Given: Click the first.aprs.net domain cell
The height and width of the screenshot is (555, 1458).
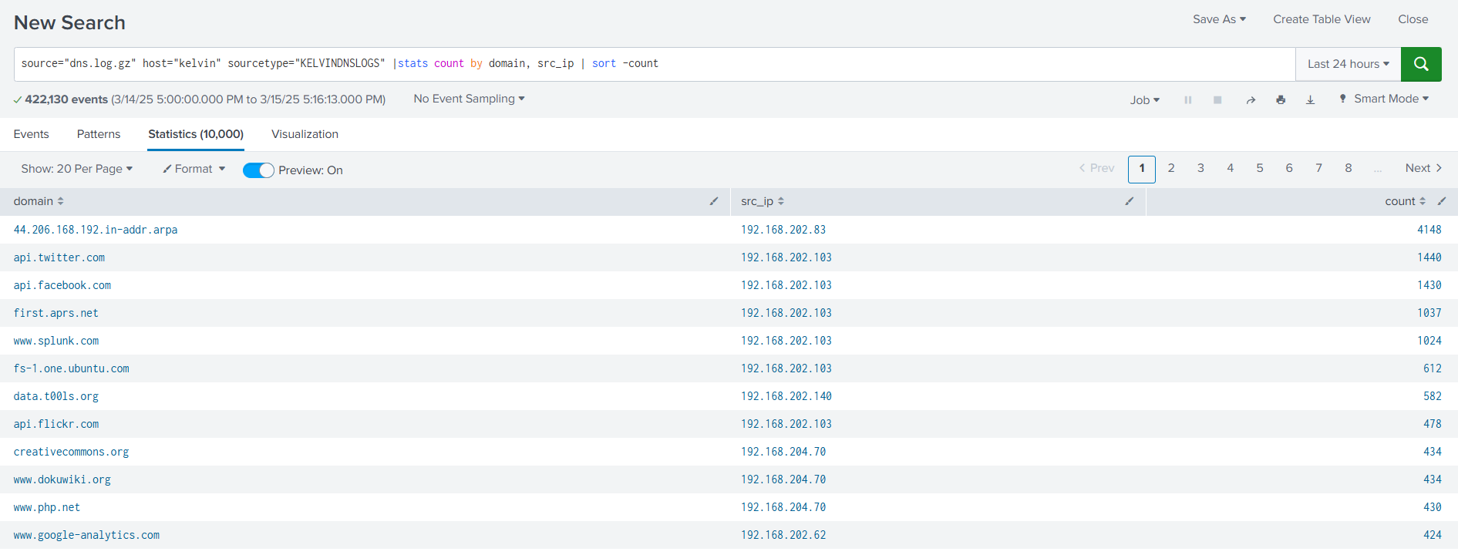Looking at the screenshot, I should click(x=56, y=313).
